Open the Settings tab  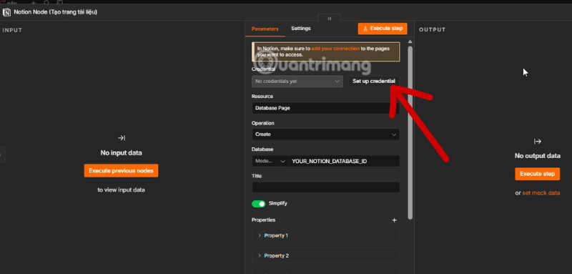pyautogui.click(x=300, y=29)
